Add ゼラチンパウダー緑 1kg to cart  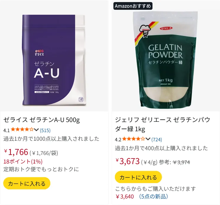coord(138,177)
